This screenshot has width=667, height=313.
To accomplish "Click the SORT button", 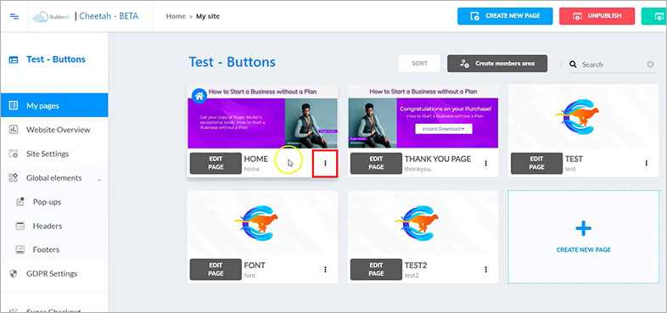I will pyautogui.click(x=419, y=64).
